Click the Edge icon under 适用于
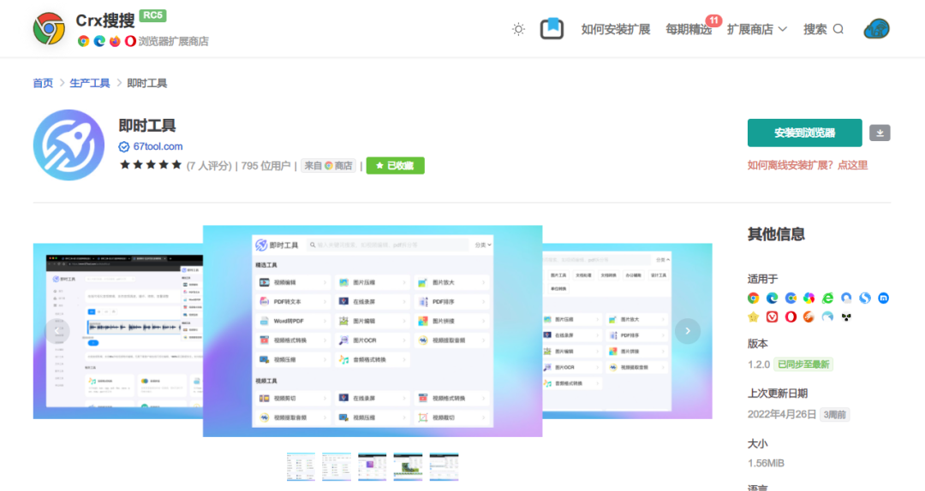Screen dimensions: 925x491 (x=773, y=299)
